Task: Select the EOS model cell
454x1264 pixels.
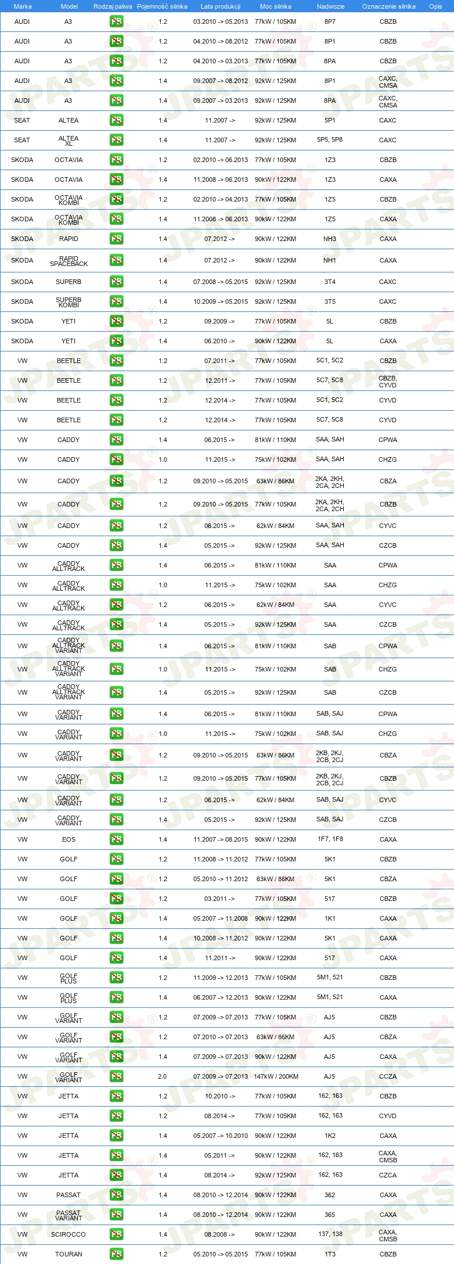Action: [x=69, y=839]
